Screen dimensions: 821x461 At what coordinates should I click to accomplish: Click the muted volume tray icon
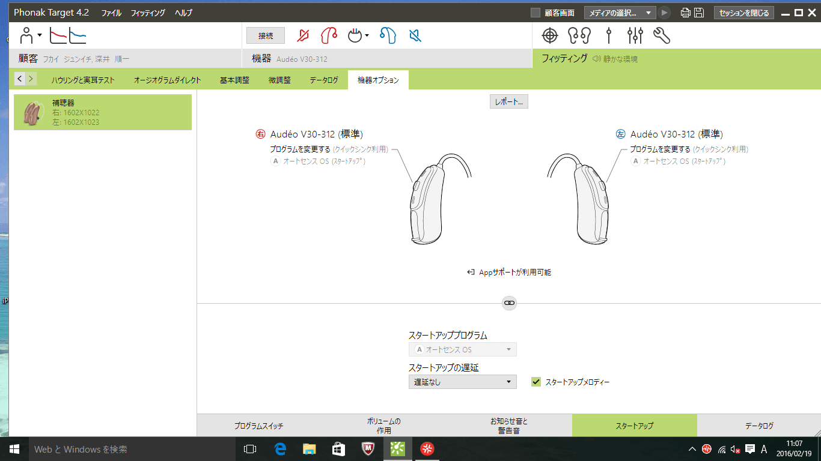tap(735, 449)
